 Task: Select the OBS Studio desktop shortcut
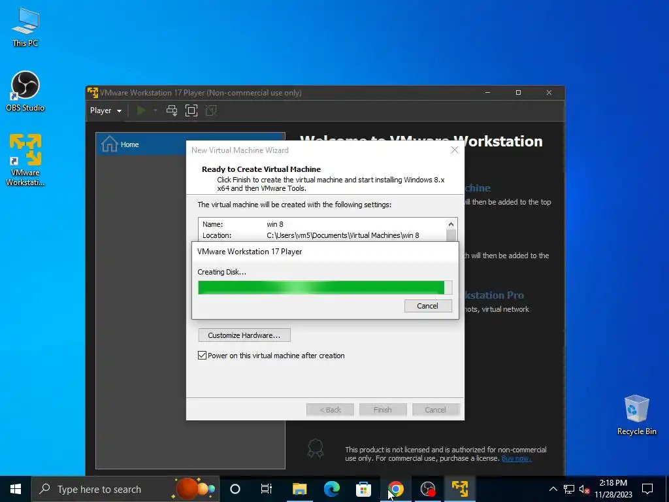point(25,92)
